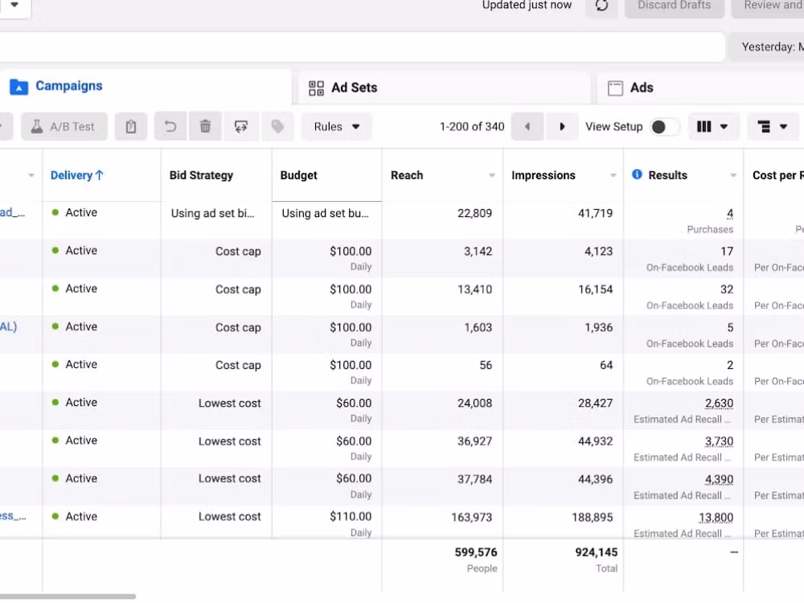This screenshot has height=603, width=804.
Task: Click the trash delete icon
Action: (205, 127)
